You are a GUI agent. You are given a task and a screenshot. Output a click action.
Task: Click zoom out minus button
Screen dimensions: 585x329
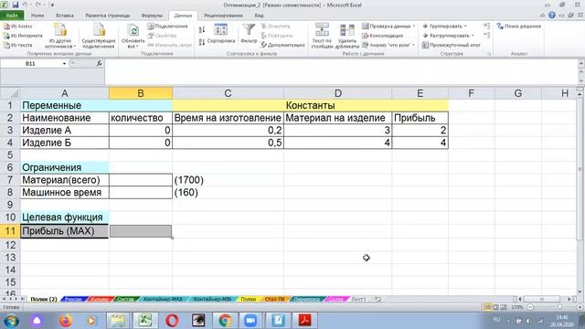point(530,307)
